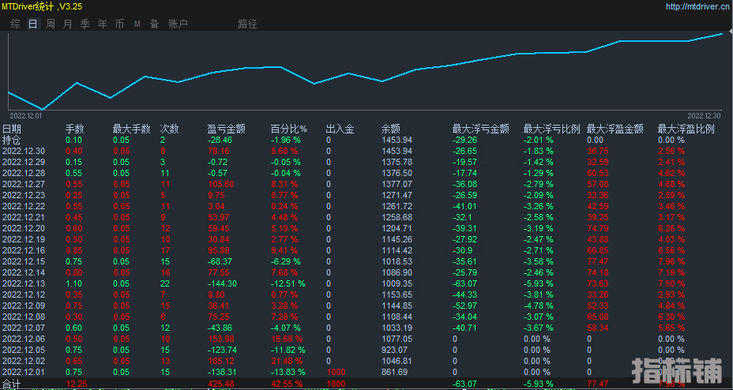Open the M tab
Image resolution: width=733 pixels, height=390 pixels.
pos(137,24)
